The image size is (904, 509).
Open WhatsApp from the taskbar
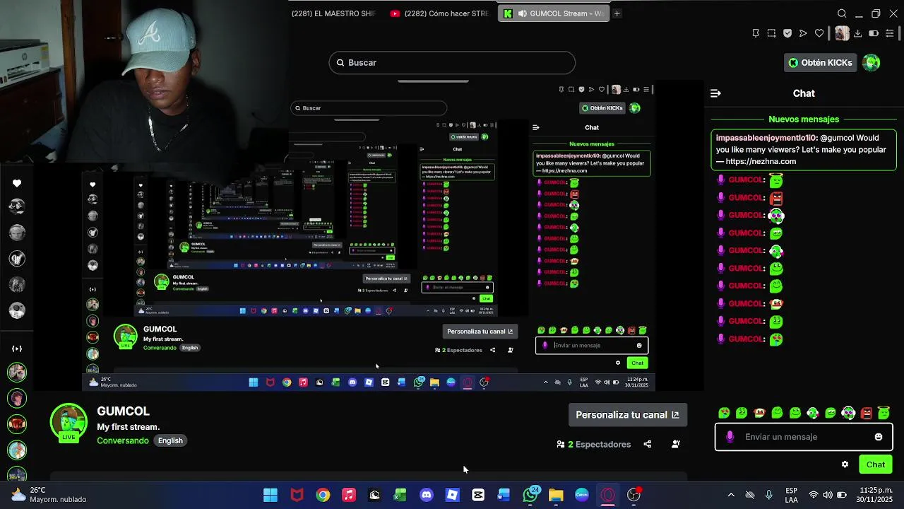tap(530, 495)
